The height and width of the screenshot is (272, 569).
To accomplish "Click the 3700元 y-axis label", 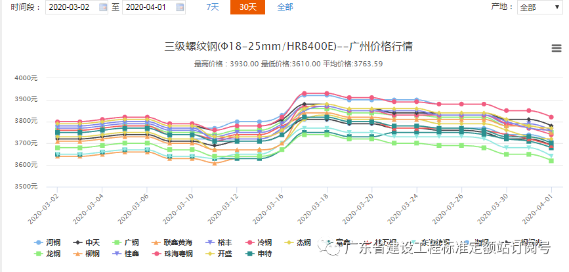I will tap(26, 143).
